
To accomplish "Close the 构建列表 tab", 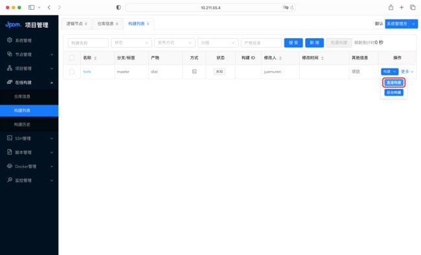I will tap(148, 24).
